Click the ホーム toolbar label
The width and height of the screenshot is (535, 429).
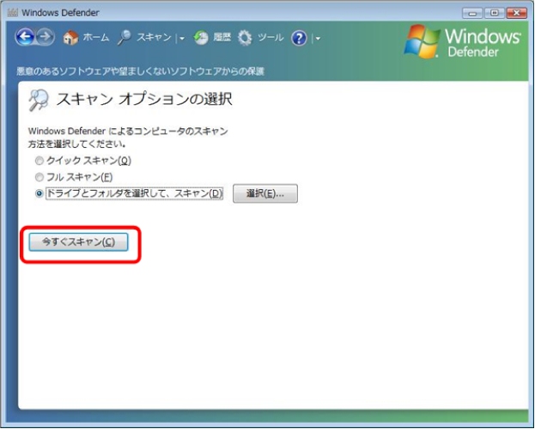[94, 38]
